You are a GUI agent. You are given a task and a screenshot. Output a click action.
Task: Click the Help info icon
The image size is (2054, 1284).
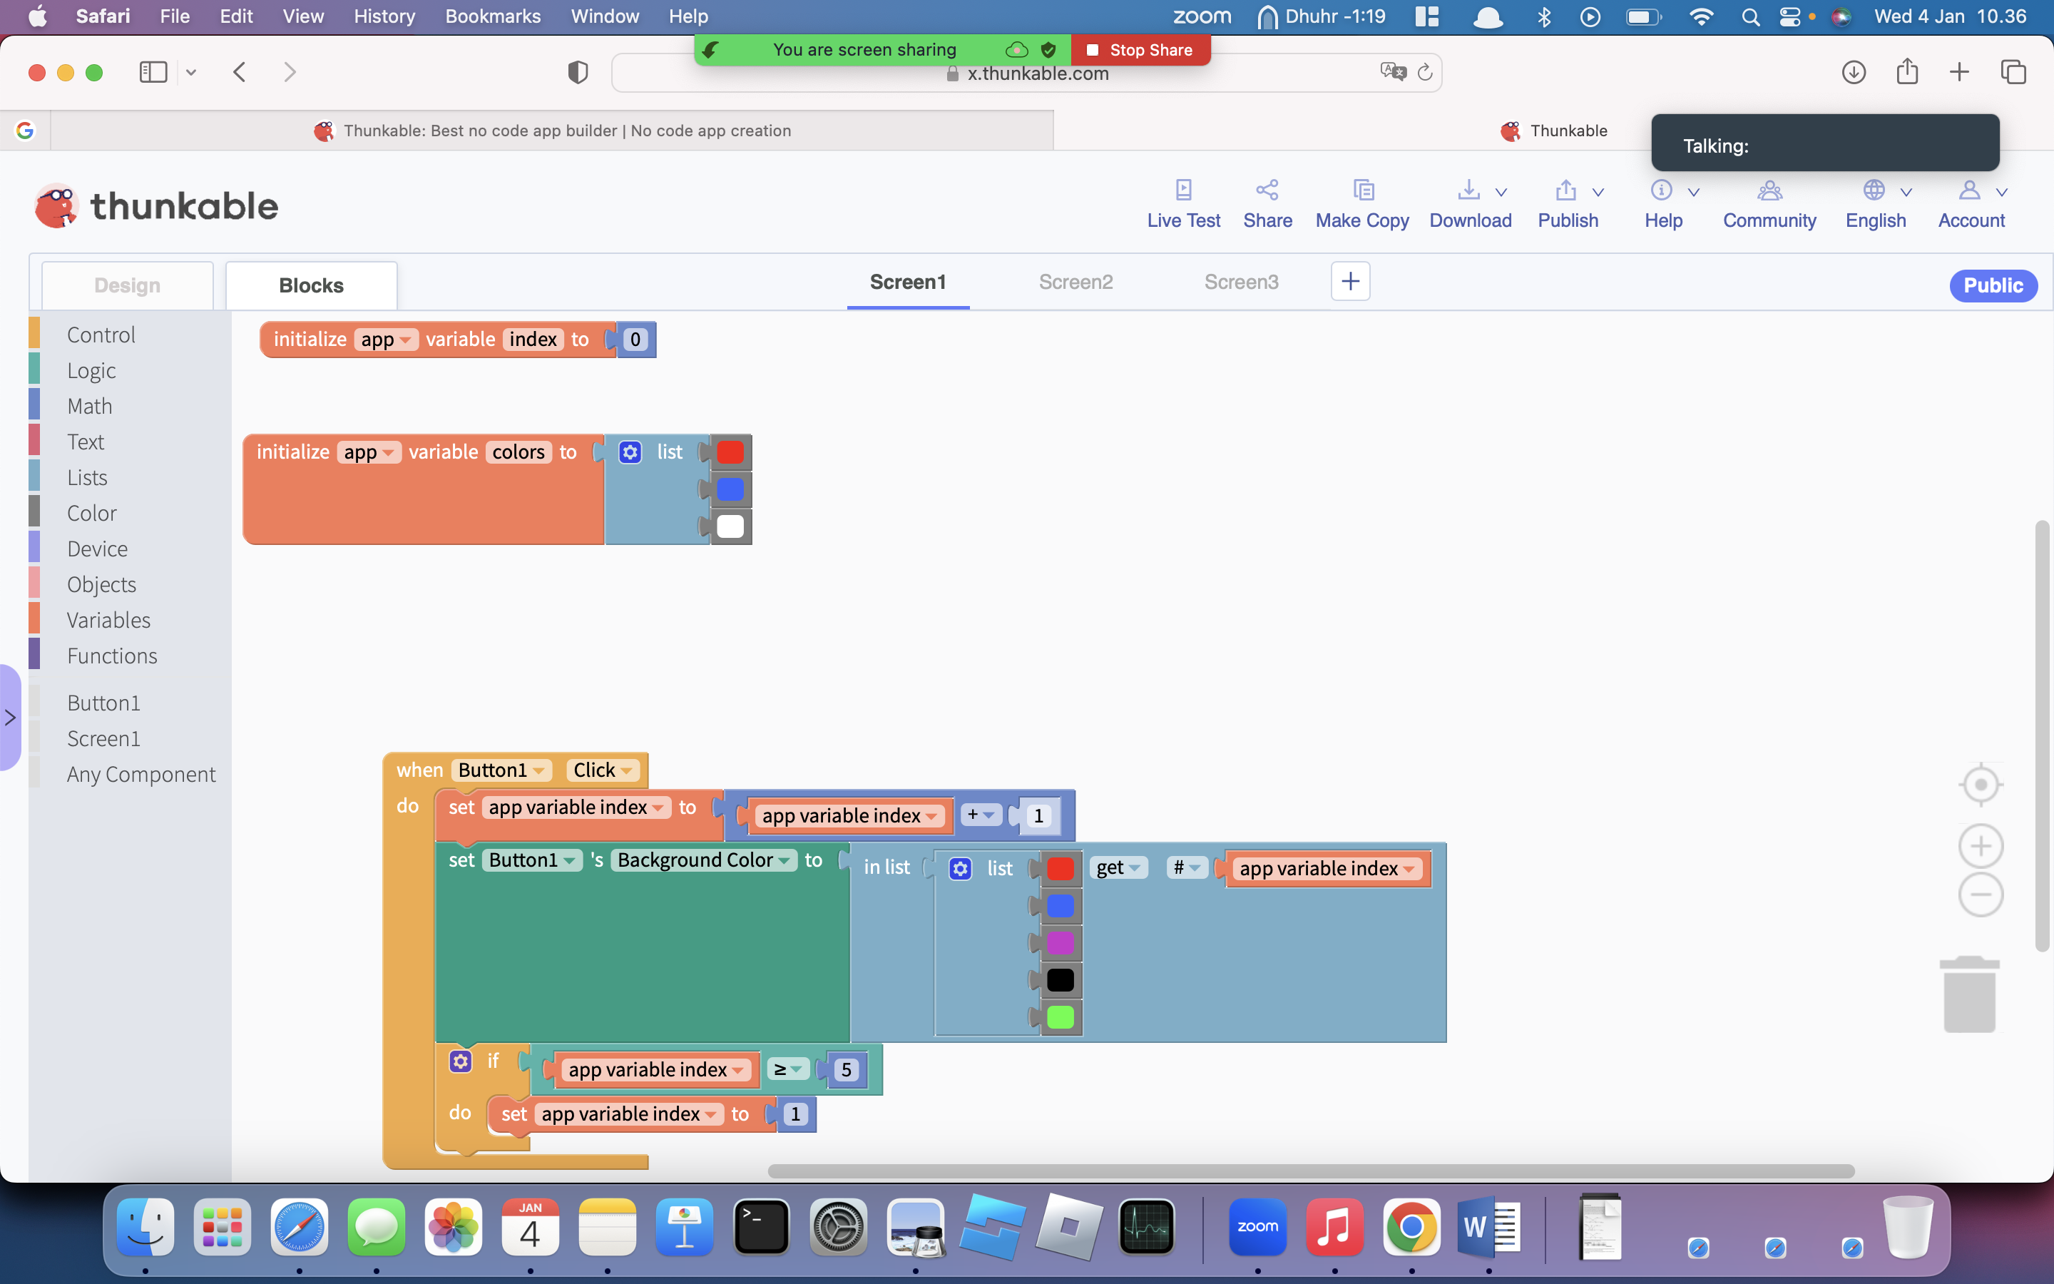point(1661,189)
